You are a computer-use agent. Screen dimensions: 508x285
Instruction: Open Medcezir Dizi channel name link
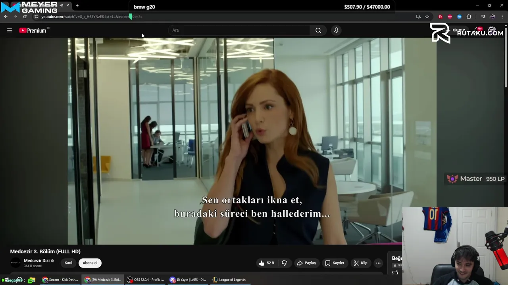[37, 260]
